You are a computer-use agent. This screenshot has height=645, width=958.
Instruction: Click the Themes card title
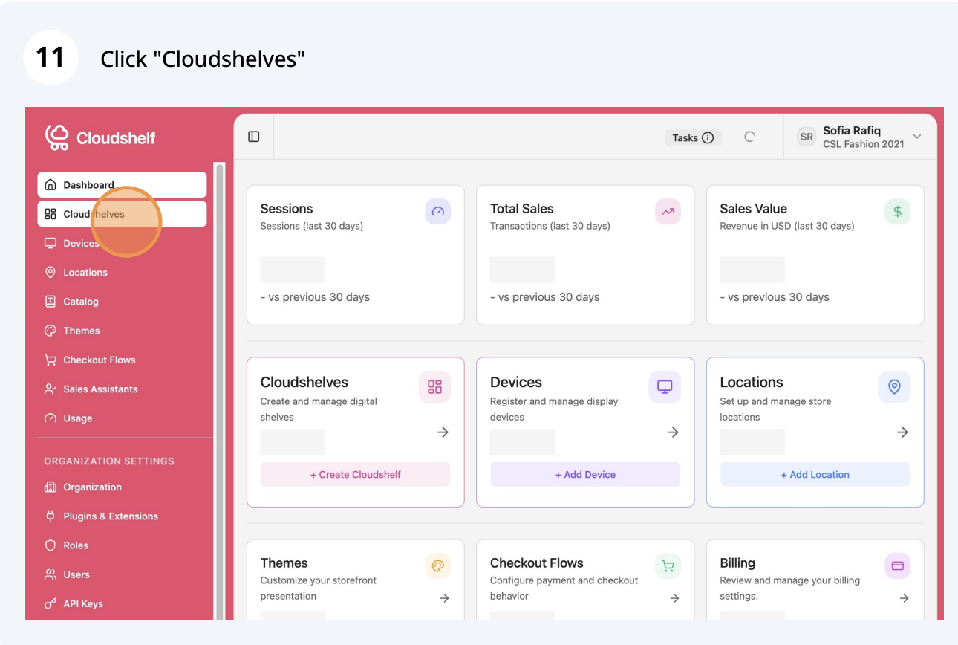[284, 563]
